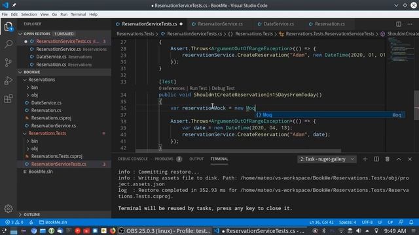Screen dimensions: 419x235
Task: Click the volume icon in system tray
Action: point(359,230)
